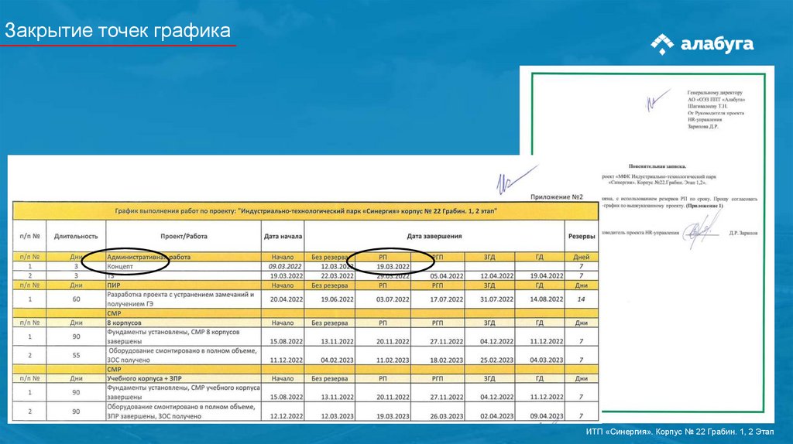
Task: Select the РП date "11.02.2023"
Action: click(x=393, y=360)
